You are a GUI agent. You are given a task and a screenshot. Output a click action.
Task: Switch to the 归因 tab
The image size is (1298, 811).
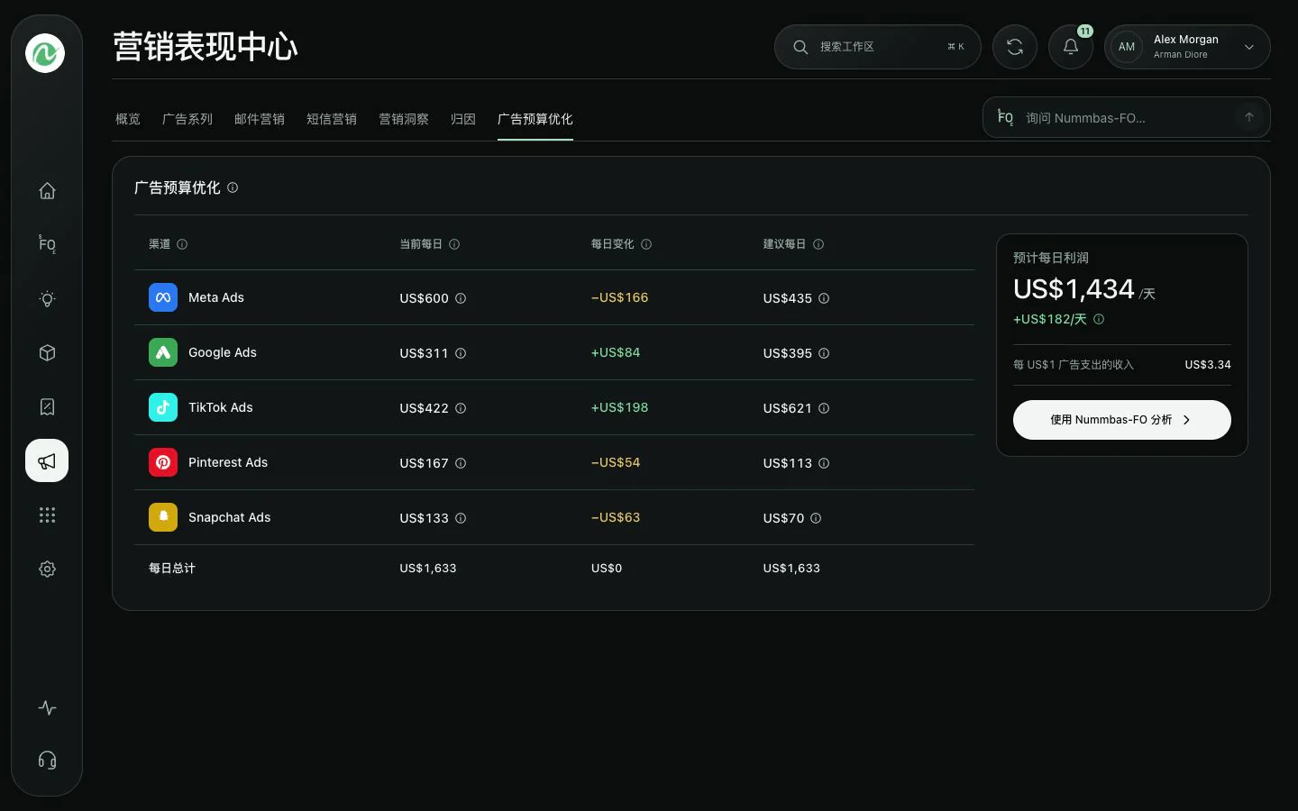click(463, 119)
